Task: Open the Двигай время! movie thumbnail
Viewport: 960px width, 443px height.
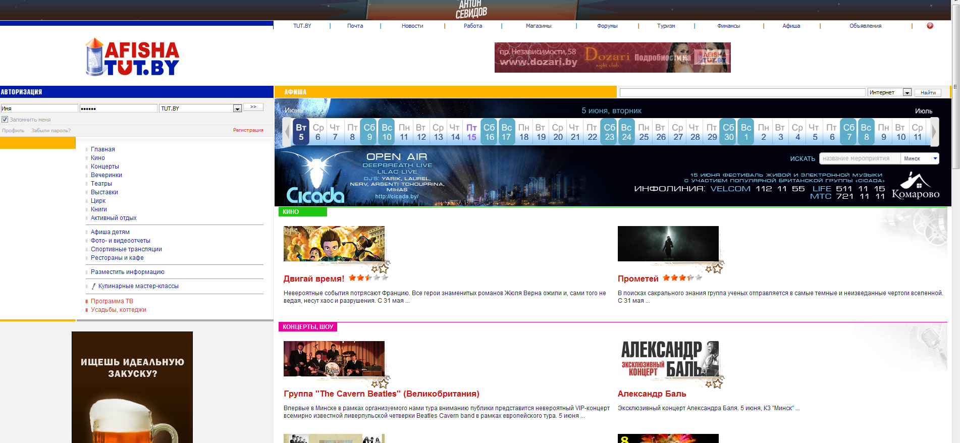Action: 334,244
